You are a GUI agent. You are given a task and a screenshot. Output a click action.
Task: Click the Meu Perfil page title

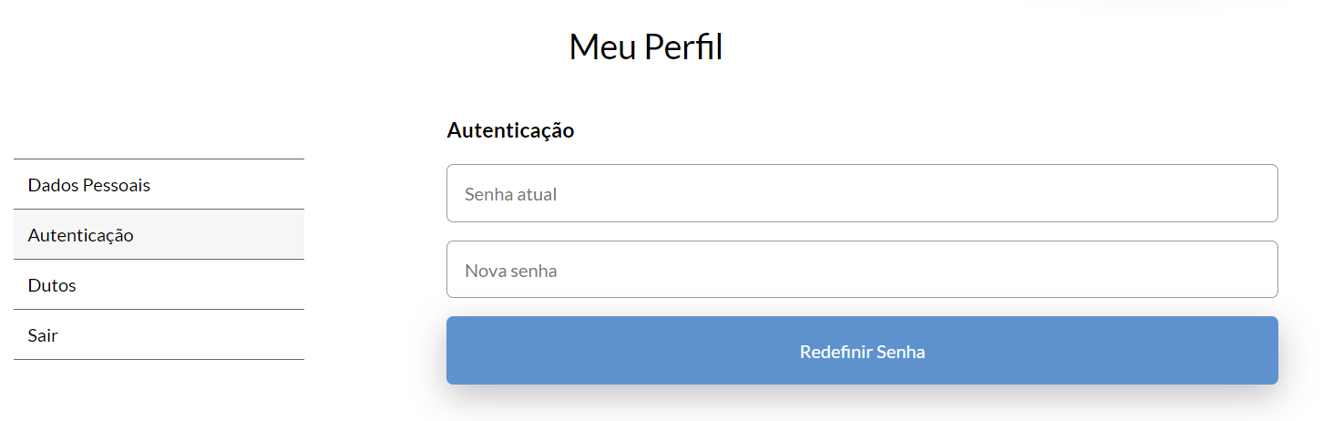(645, 47)
